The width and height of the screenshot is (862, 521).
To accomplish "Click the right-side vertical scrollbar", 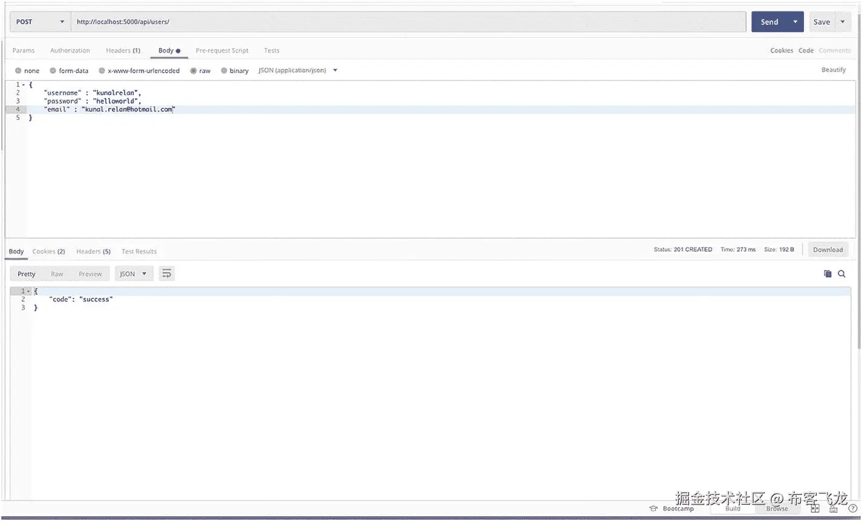I will tap(859, 182).
